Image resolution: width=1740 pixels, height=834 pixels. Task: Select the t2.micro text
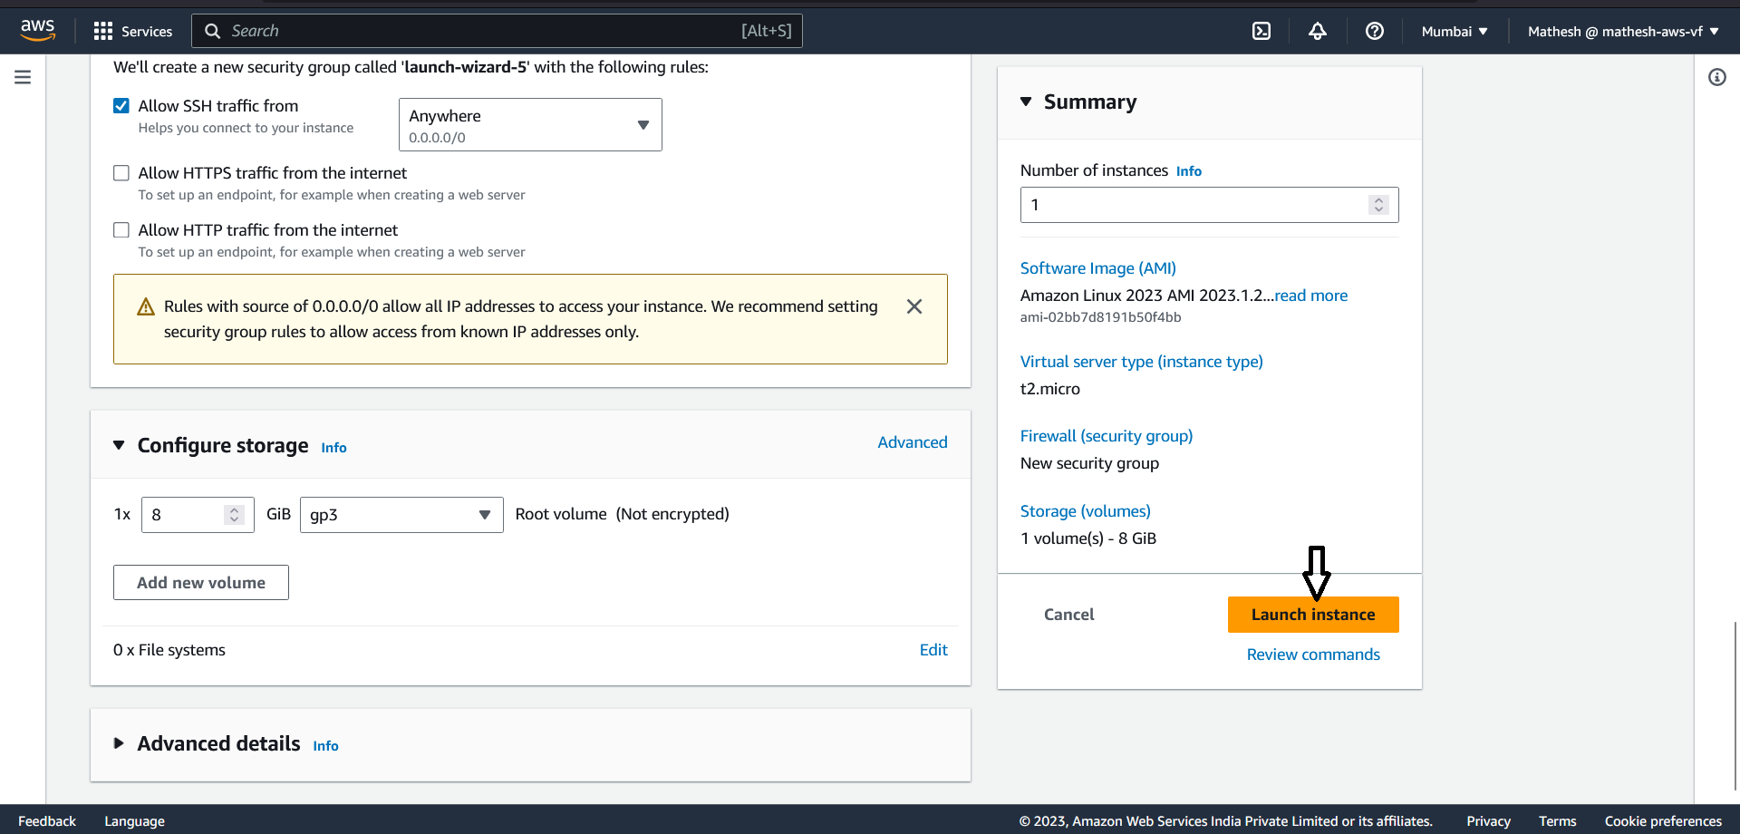click(x=1050, y=389)
